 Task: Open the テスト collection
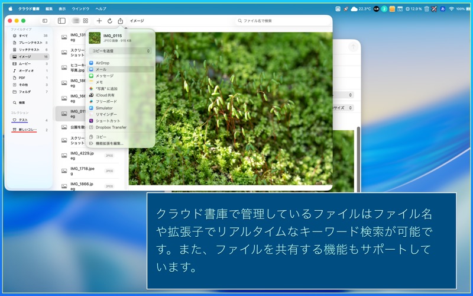(30, 120)
